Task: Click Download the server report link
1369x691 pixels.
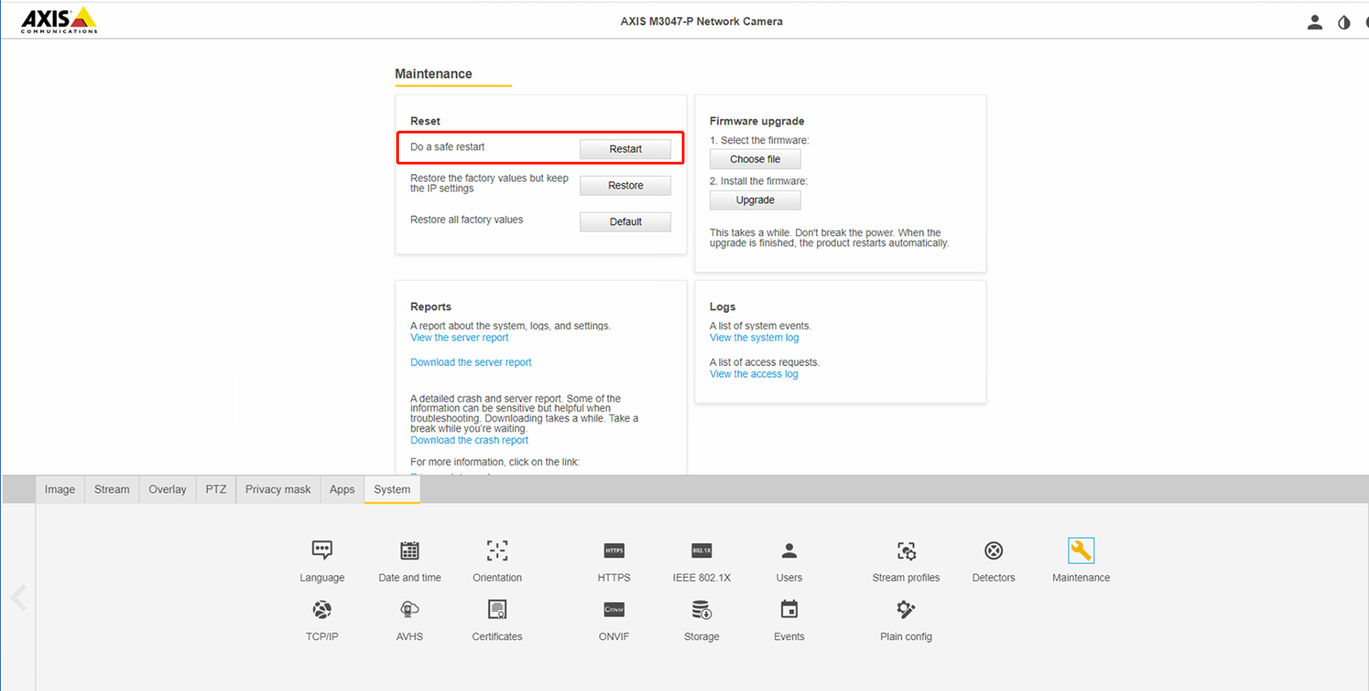Action: pyautogui.click(x=470, y=363)
